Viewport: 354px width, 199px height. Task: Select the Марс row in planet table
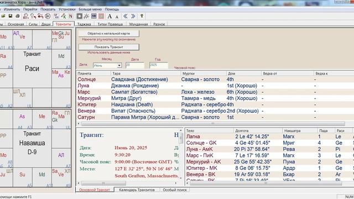215,92
